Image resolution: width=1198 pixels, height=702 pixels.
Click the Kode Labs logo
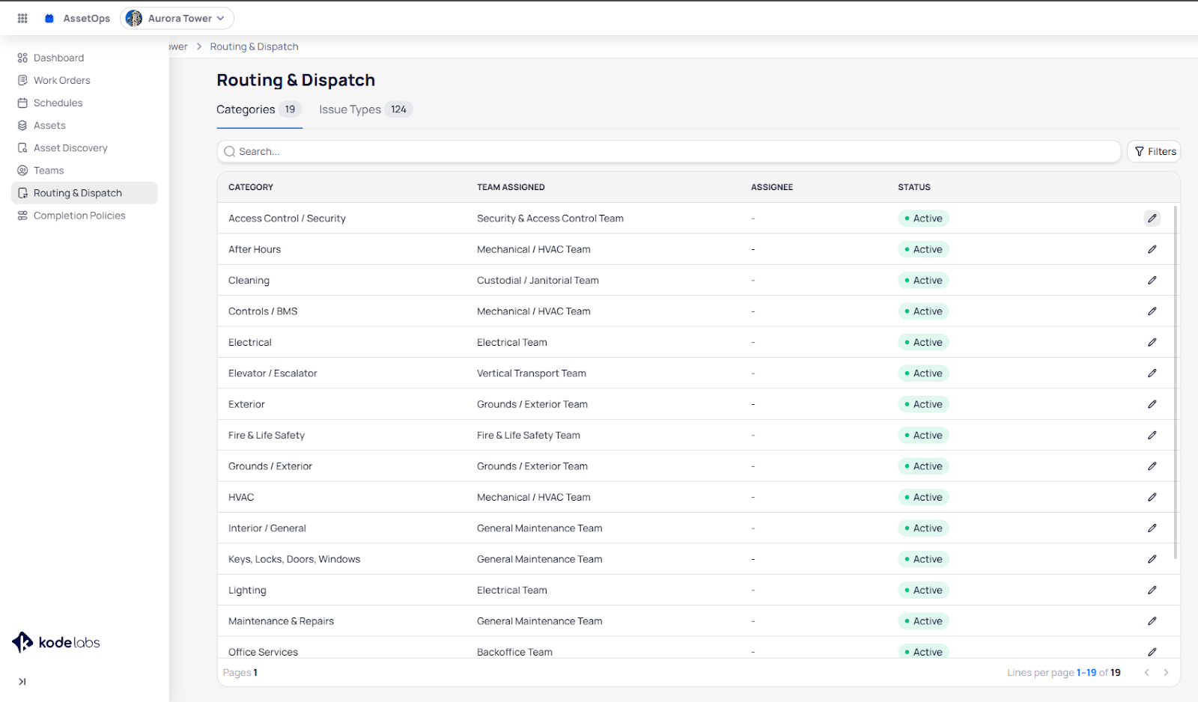point(56,642)
